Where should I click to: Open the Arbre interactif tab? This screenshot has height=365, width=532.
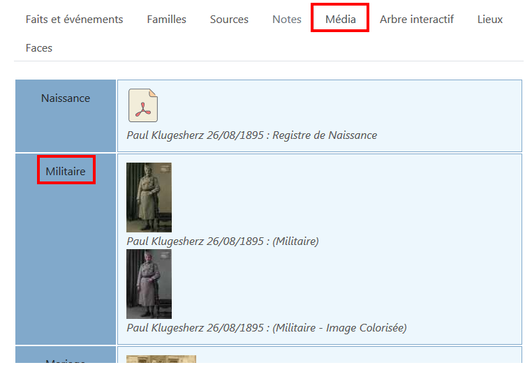coord(416,19)
